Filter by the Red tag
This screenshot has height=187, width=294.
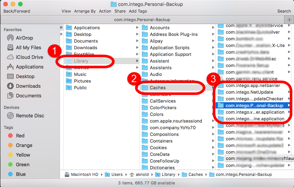(16, 136)
